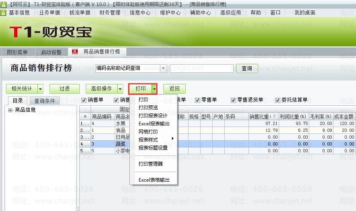Click the 利润比重 (%) column header
Image resolution: width=356 pixels, height=211 pixels.
tap(294, 117)
